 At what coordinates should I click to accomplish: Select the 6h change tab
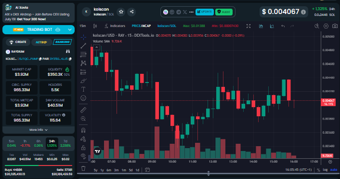click(x=39, y=143)
